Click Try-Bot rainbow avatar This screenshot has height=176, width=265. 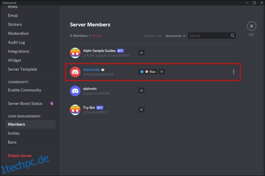[75, 110]
